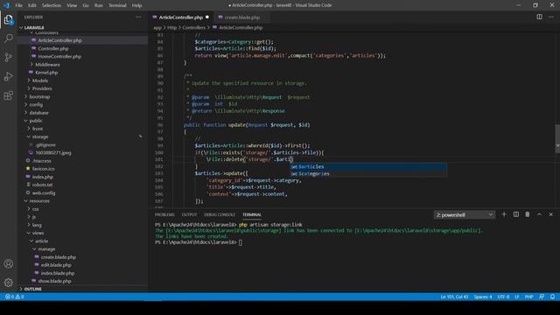Select the terminal shell dropdown '2: powershell'

[x=465, y=214]
